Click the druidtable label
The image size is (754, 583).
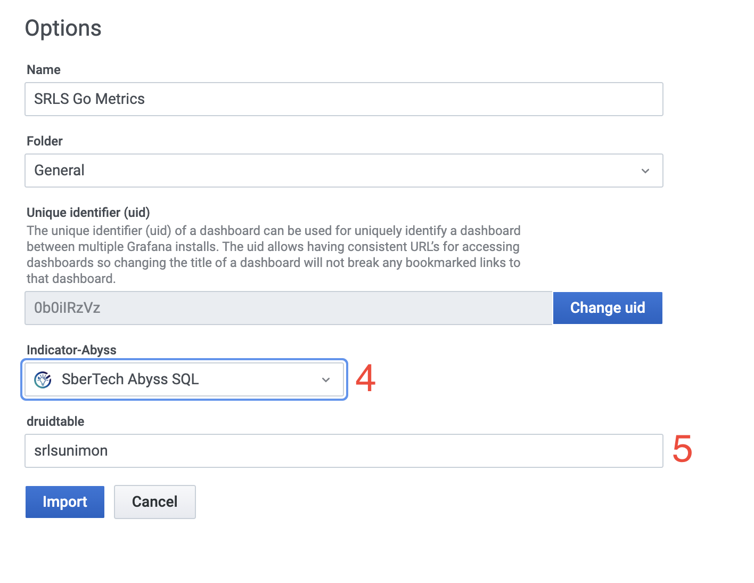55,422
